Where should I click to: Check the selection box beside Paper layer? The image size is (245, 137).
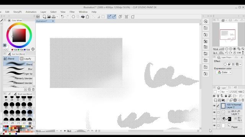218,126
